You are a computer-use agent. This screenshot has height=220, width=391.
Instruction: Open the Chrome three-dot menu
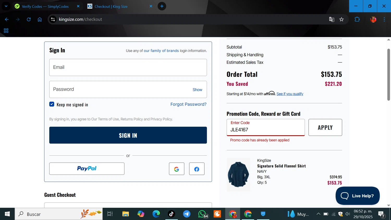[384, 19]
